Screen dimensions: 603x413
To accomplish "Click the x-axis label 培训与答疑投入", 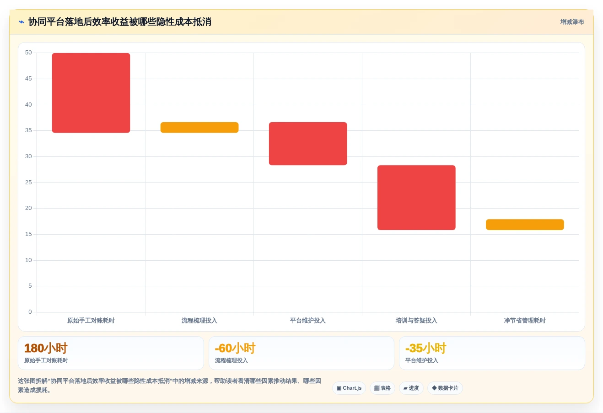I will tap(416, 321).
